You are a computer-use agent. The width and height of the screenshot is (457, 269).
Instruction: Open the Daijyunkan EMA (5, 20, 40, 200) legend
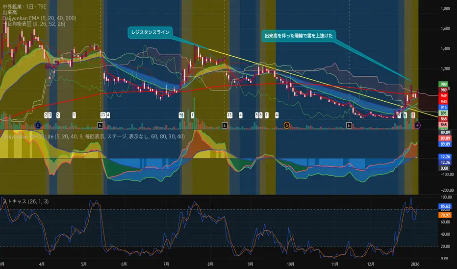(39, 18)
